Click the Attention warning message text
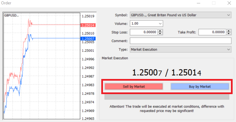The width and height of the screenshot is (236, 122). pyautogui.click(x=167, y=109)
